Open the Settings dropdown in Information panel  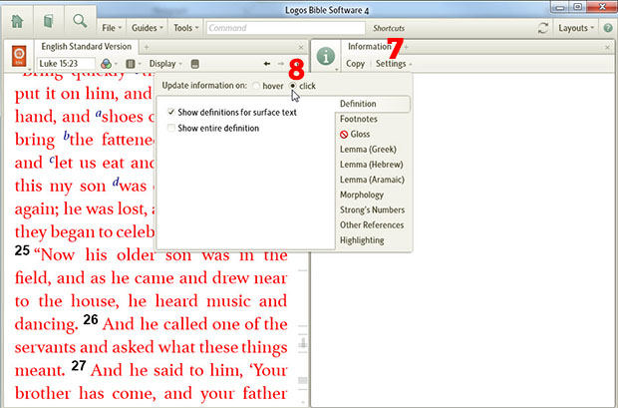tap(394, 64)
